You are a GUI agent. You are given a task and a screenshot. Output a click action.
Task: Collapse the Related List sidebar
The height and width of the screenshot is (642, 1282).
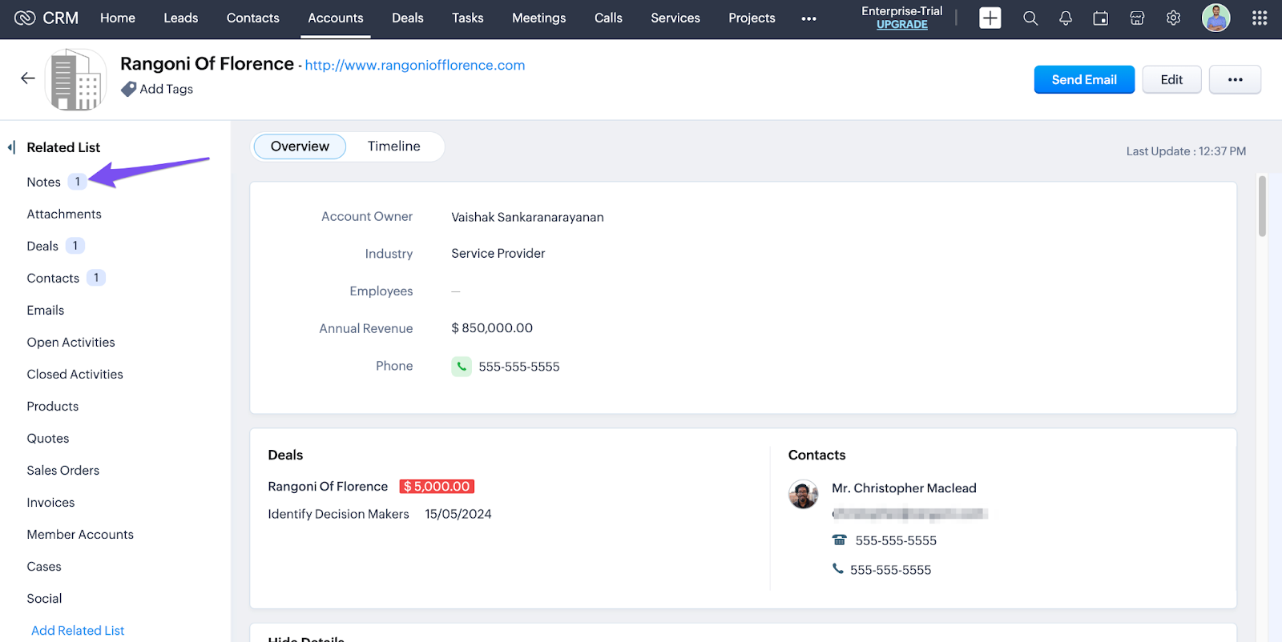(11, 147)
